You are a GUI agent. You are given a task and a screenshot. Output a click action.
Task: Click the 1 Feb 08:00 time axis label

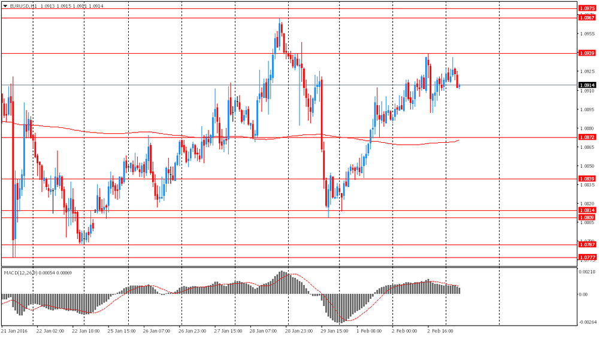370,330
